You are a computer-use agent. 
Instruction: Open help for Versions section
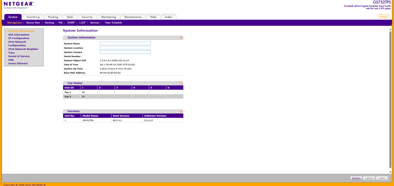click(x=181, y=111)
